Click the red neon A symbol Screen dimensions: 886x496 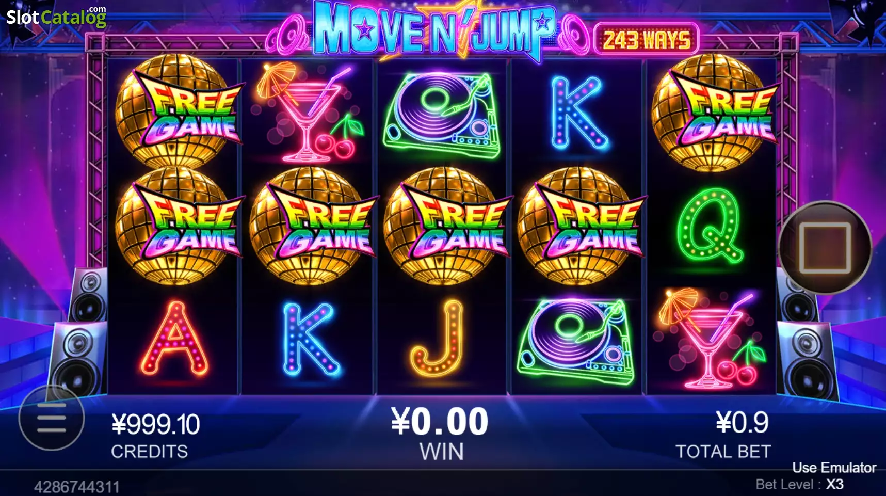[175, 339]
